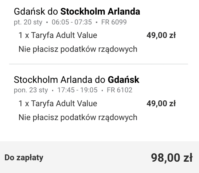Image resolution: width=199 pixels, height=173 pixels.
Task: Click flight number FR 6102
Action: point(120,90)
